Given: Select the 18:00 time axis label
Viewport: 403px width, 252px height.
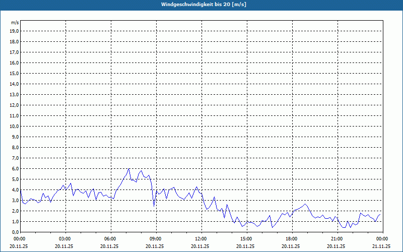Looking at the screenshot, I should tap(292, 239).
